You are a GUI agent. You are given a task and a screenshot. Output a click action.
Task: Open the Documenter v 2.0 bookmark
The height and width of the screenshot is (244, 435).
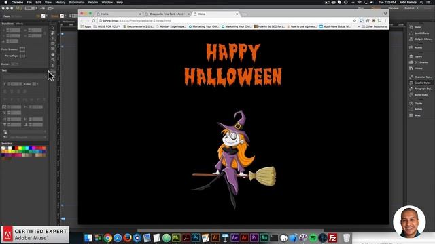click(139, 26)
